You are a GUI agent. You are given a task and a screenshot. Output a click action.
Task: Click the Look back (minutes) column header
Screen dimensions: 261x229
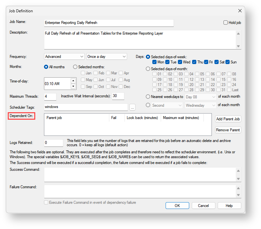[143, 118]
